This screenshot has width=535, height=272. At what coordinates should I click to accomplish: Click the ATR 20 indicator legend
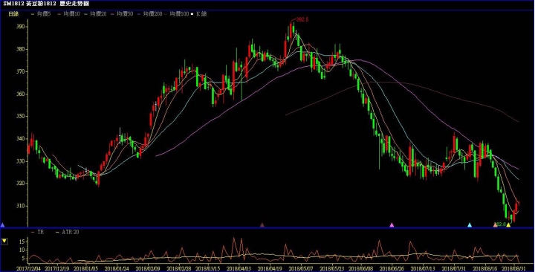[68, 232]
